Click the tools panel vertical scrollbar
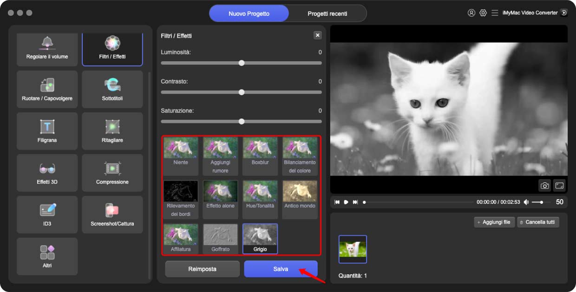576x292 pixels. point(149,175)
